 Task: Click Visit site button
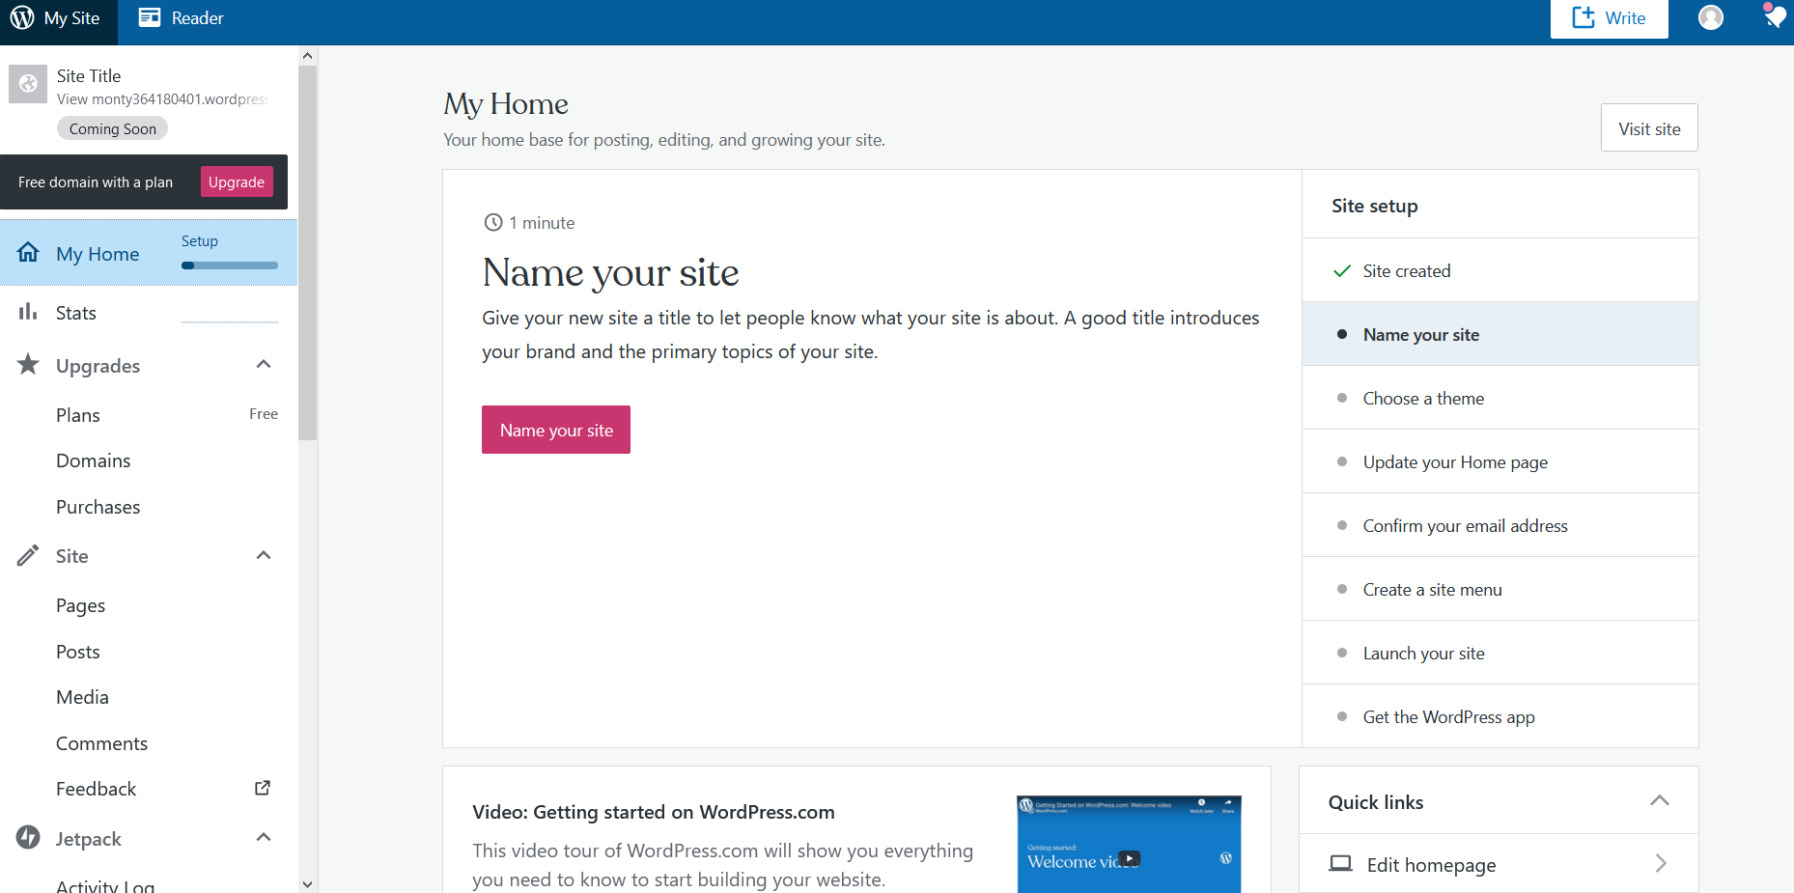[x=1649, y=127]
